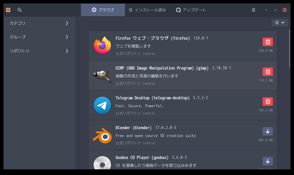
Task: Install Goobox CD Player with download arrow
Action: tap(267, 161)
